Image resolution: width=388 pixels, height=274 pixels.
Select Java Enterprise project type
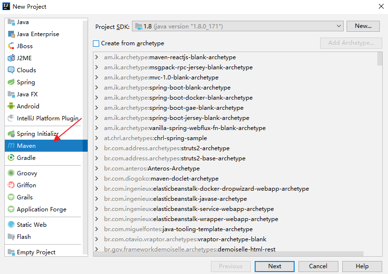[38, 34]
